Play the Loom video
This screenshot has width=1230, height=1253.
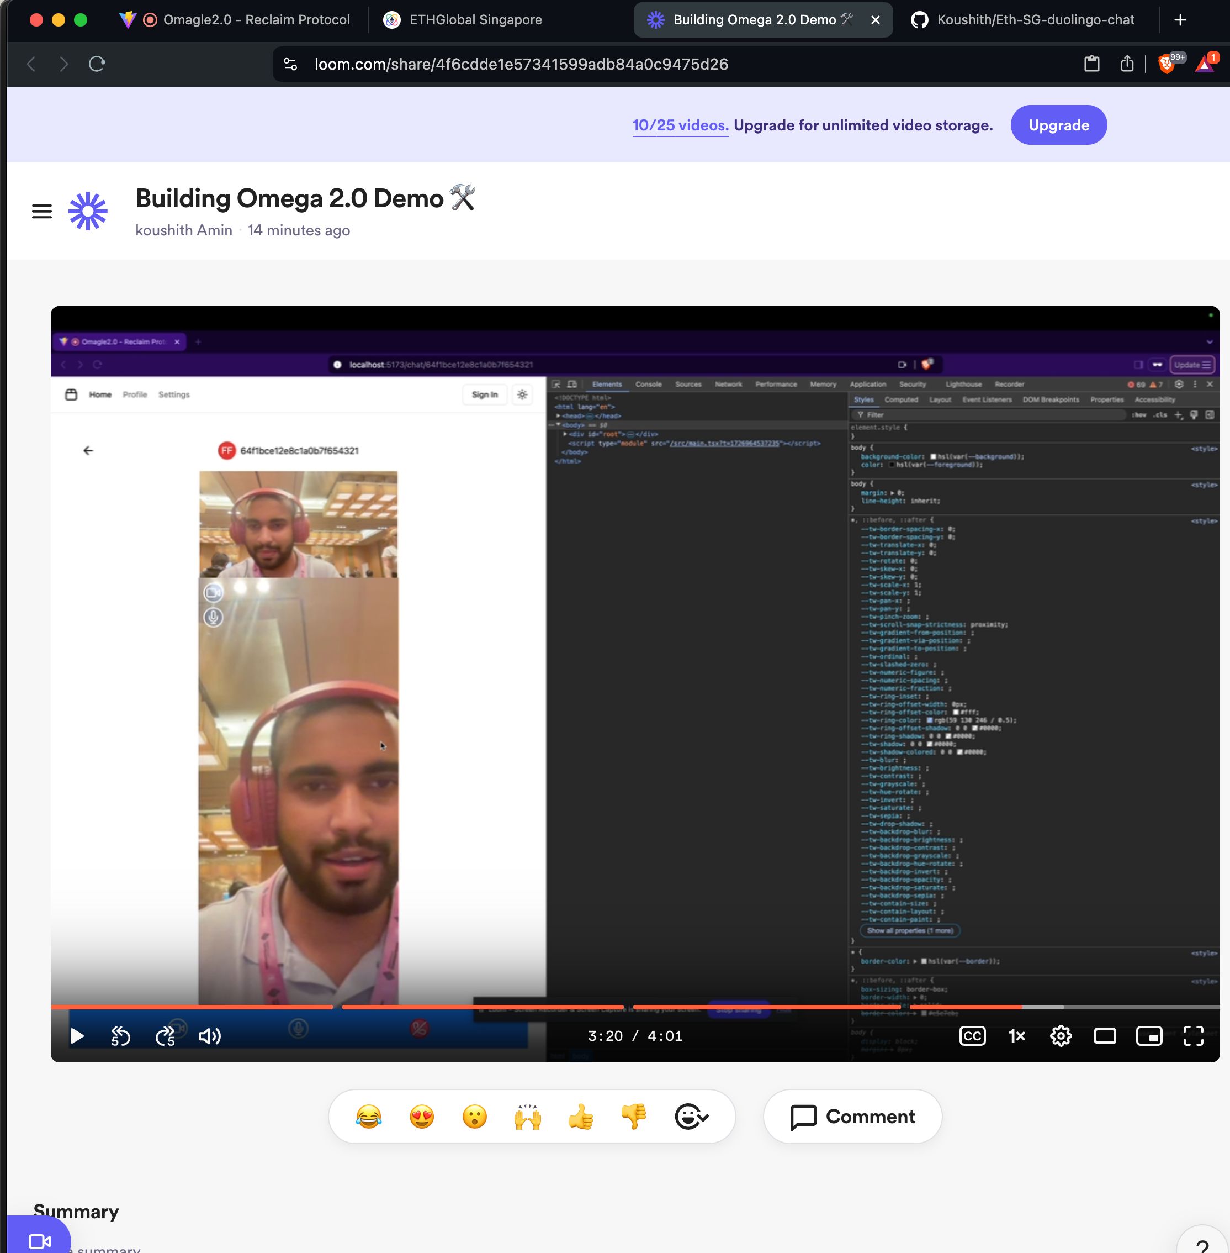(77, 1036)
